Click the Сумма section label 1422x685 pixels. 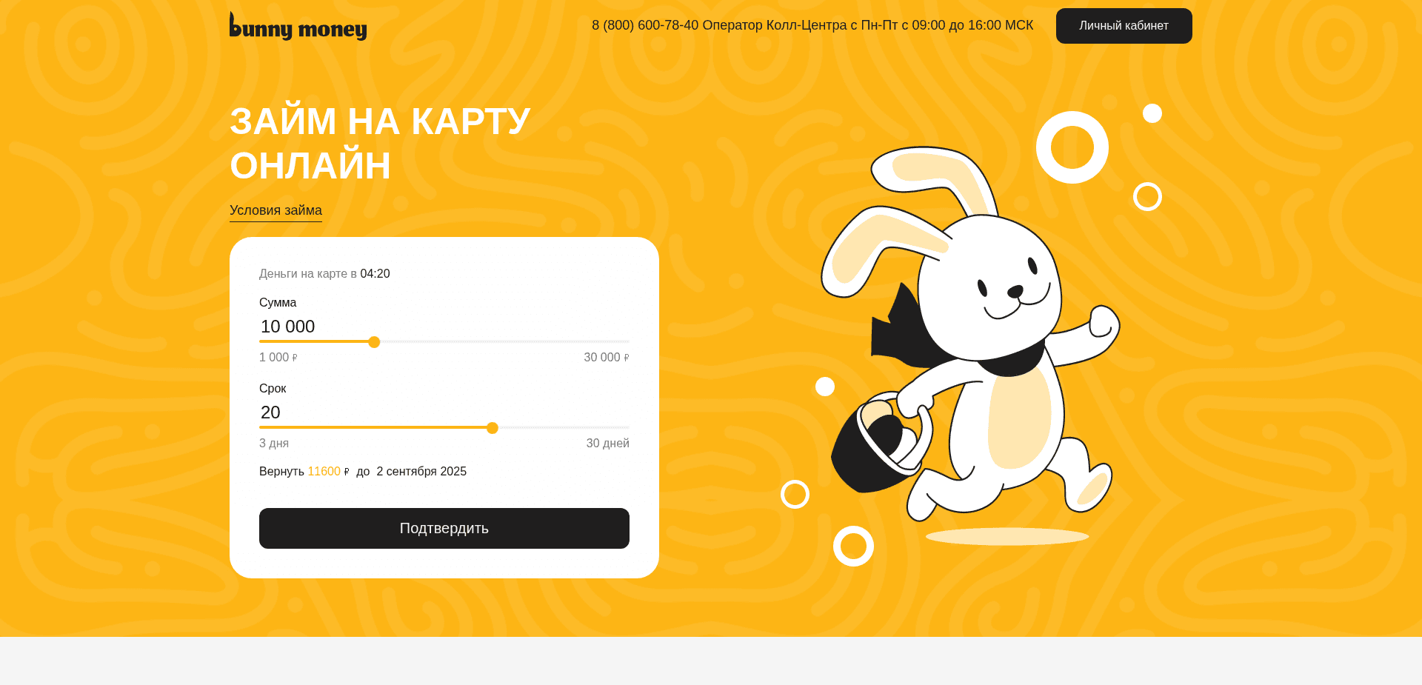277,302
